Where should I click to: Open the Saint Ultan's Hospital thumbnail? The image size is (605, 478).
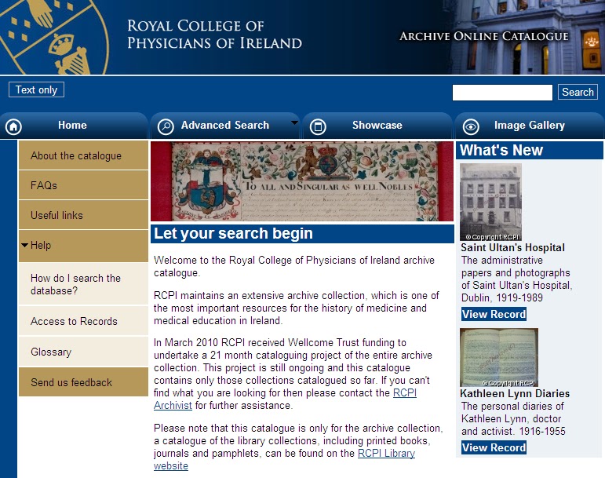click(490, 203)
